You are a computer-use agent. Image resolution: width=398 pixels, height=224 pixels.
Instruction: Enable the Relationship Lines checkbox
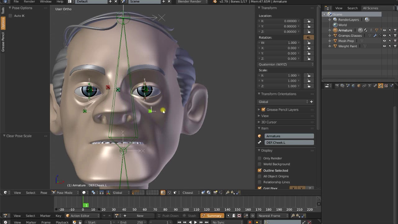(260, 182)
